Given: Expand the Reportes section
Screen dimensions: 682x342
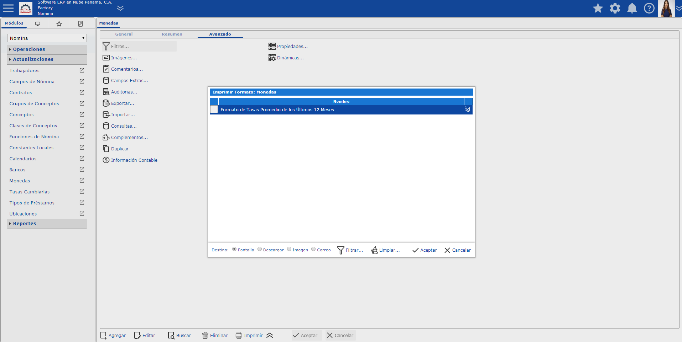Looking at the screenshot, I should [x=47, y=224].
